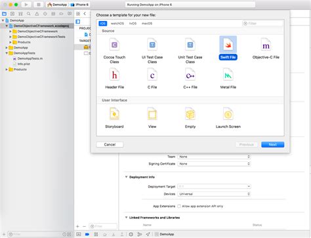Choose the Storyboard template icon

[x=114, y=114]
